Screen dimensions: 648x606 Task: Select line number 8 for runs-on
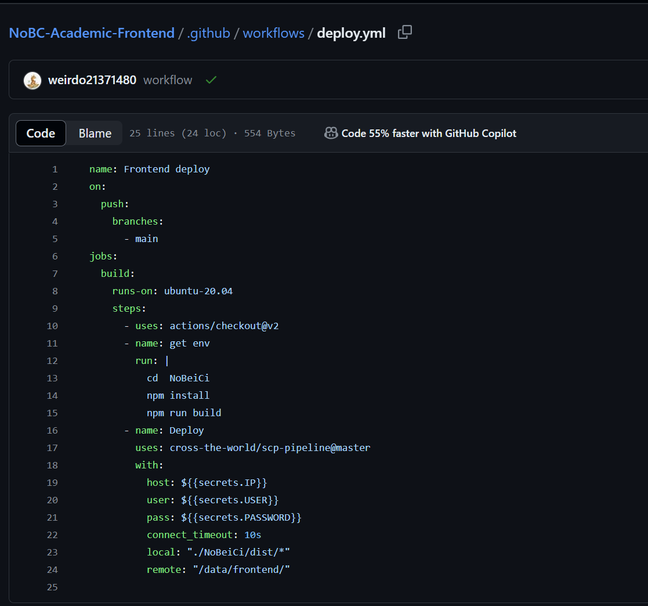(55, 291)
